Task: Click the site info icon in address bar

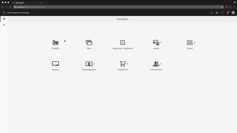Action: point(15,7)
